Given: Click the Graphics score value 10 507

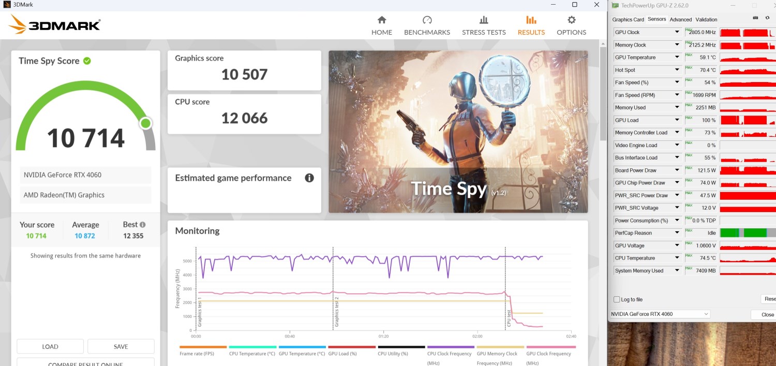Looking at the screenshot, I should (244, 74).
